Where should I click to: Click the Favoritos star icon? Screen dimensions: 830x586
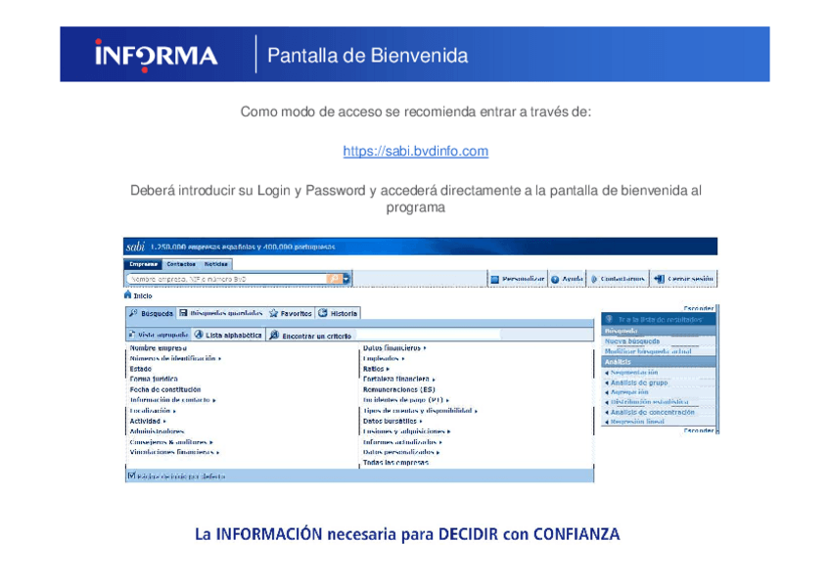click(x=274, y=313)
